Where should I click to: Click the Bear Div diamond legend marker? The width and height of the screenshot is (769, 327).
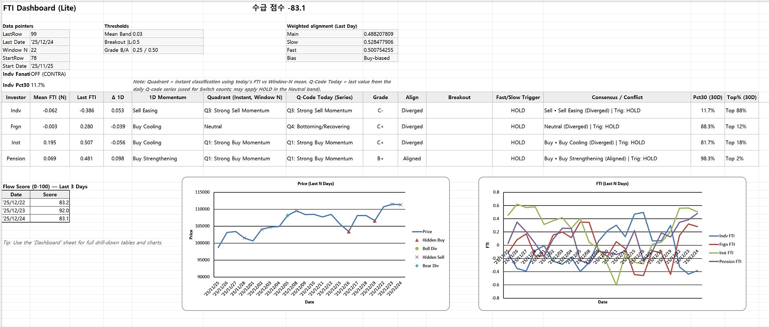tap(417, 266)
